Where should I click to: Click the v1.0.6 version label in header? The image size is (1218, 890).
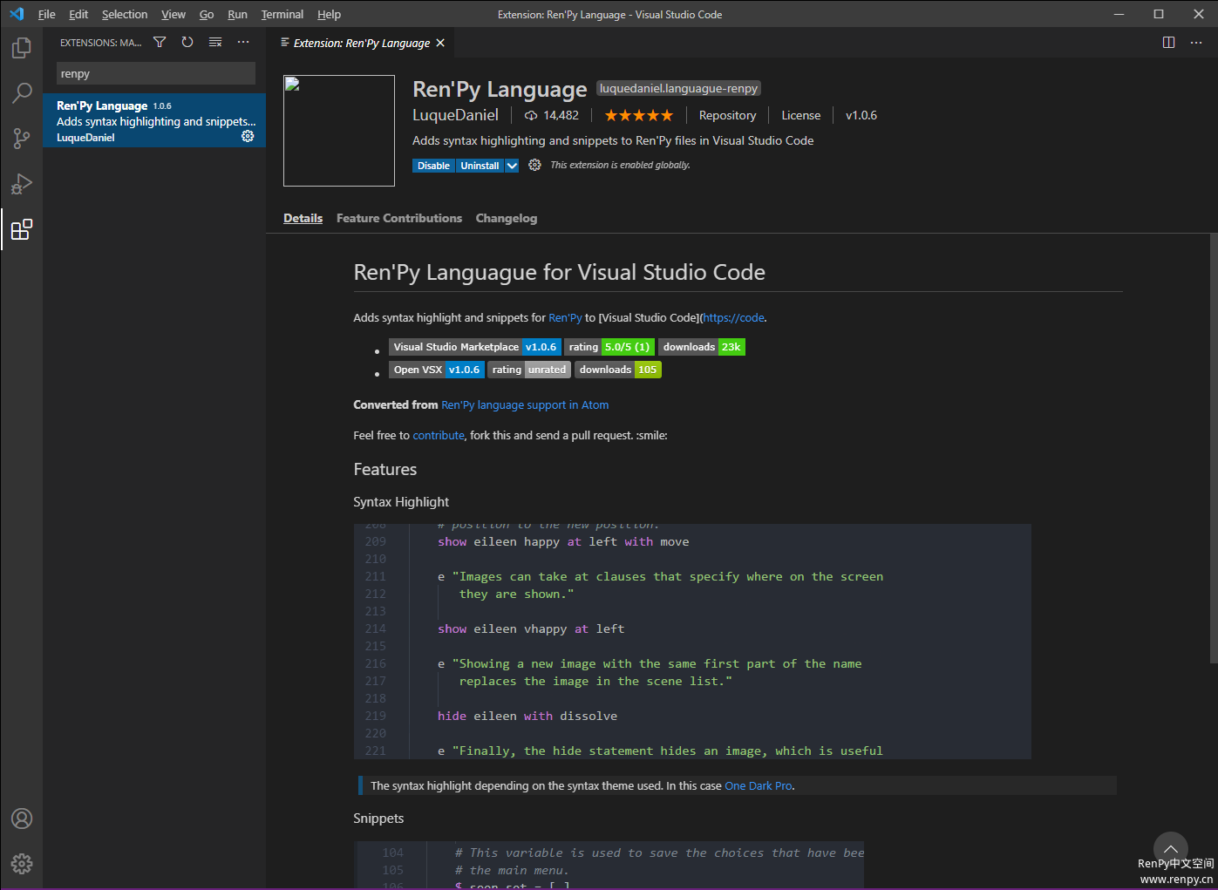(x=861, y=115)
